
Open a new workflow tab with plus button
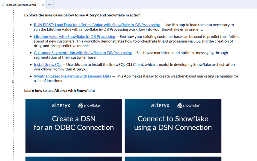pos(50,4)
